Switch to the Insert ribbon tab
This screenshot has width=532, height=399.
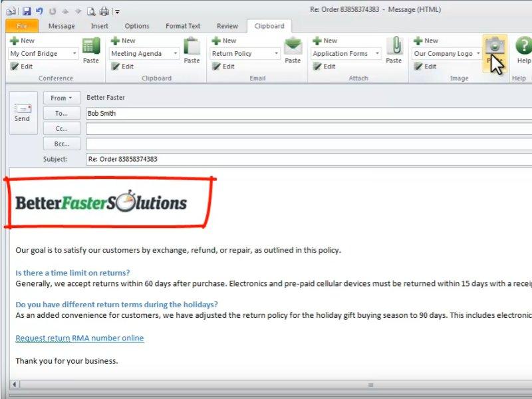tap(99, 26)
